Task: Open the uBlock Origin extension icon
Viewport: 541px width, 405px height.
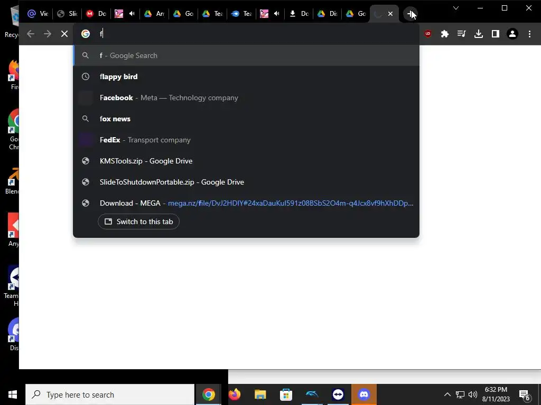Action: click(x=428, y=33)
